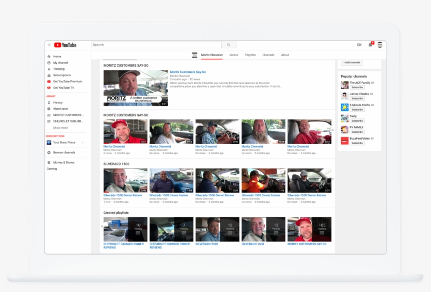Subscribe to 5-Minute Crafts
Viewport: 431px width, 292px height.
click(357, 110)
